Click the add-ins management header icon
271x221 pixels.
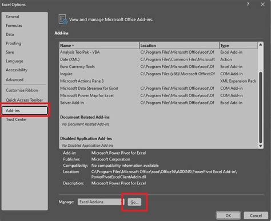(x=63, y=19)
